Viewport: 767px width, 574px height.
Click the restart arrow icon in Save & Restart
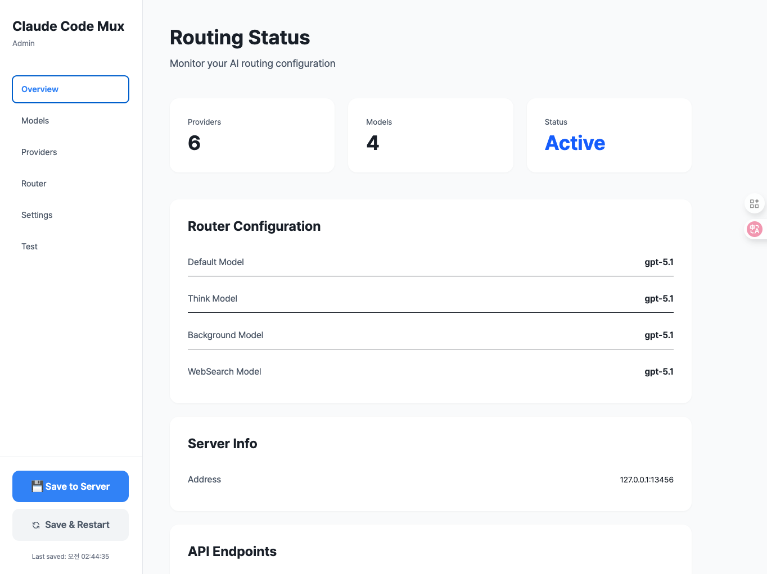pos(35,525)
